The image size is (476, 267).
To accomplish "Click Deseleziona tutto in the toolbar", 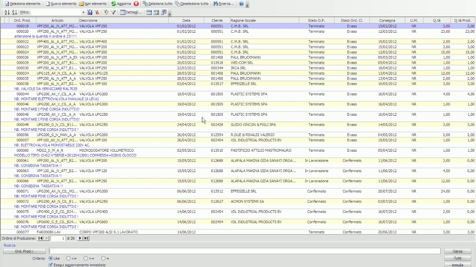I will pyautogui.click(x=192, y=4).
